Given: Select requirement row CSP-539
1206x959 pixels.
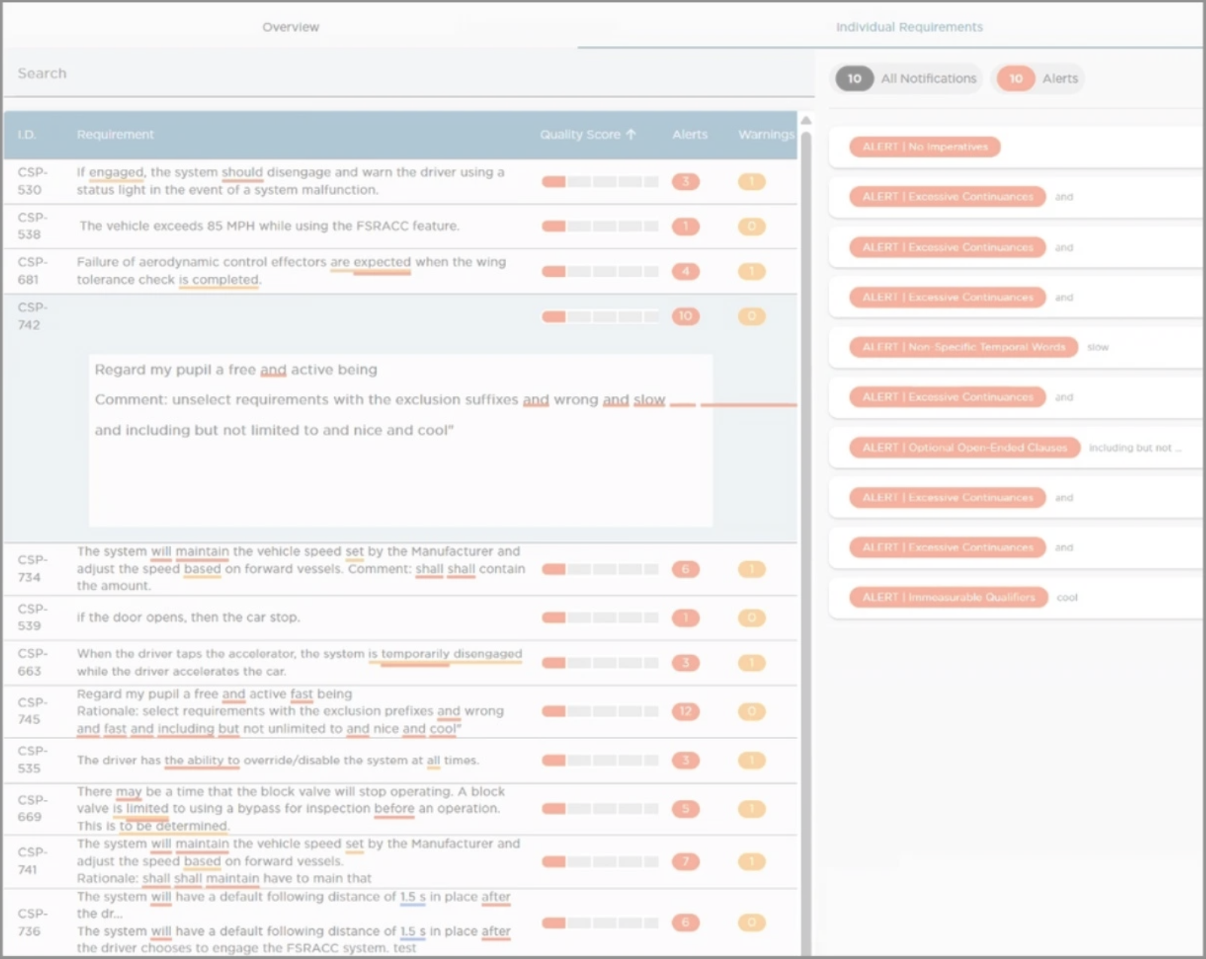Looking at the screenshot, I should tap(400, 618).
